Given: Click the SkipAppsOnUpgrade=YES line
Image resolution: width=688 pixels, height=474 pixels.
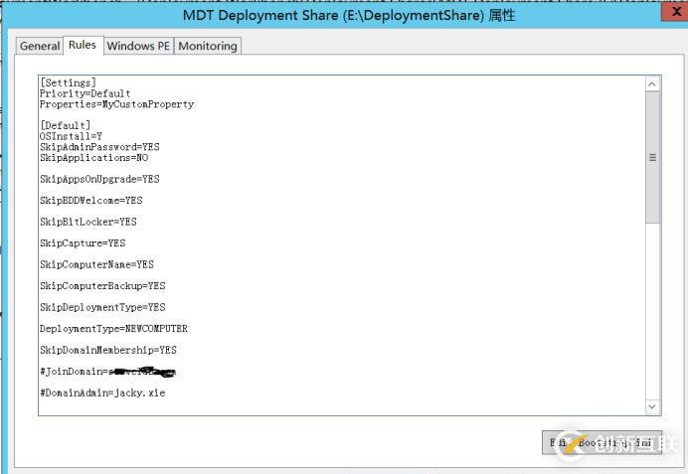Looking at the screenshot, I should 99,179.
